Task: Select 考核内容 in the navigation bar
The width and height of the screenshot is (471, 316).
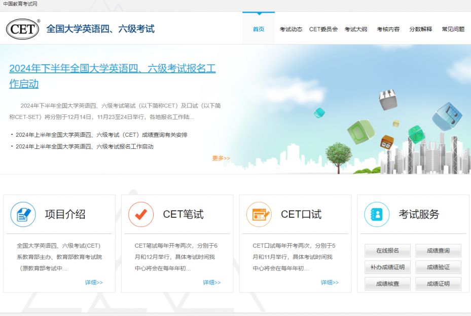Action: [388, 29]
